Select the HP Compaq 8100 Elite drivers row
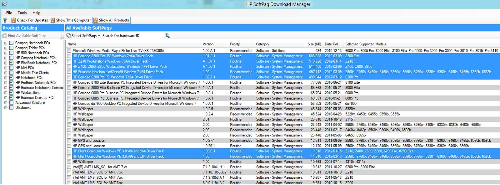Viewport: 500px width, 185px height. click(x=283, y=82)
